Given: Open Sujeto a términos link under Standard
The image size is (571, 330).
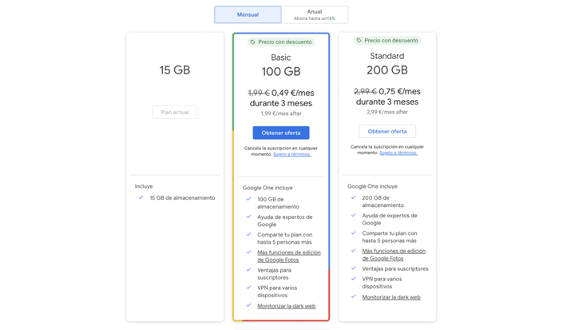Looking at the screenshot, I should 399,153.
